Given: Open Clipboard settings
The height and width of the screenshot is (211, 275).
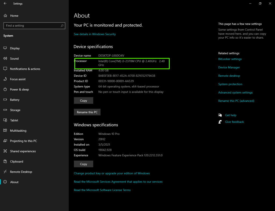Looking at the screenshot, I should click(17, 162).
